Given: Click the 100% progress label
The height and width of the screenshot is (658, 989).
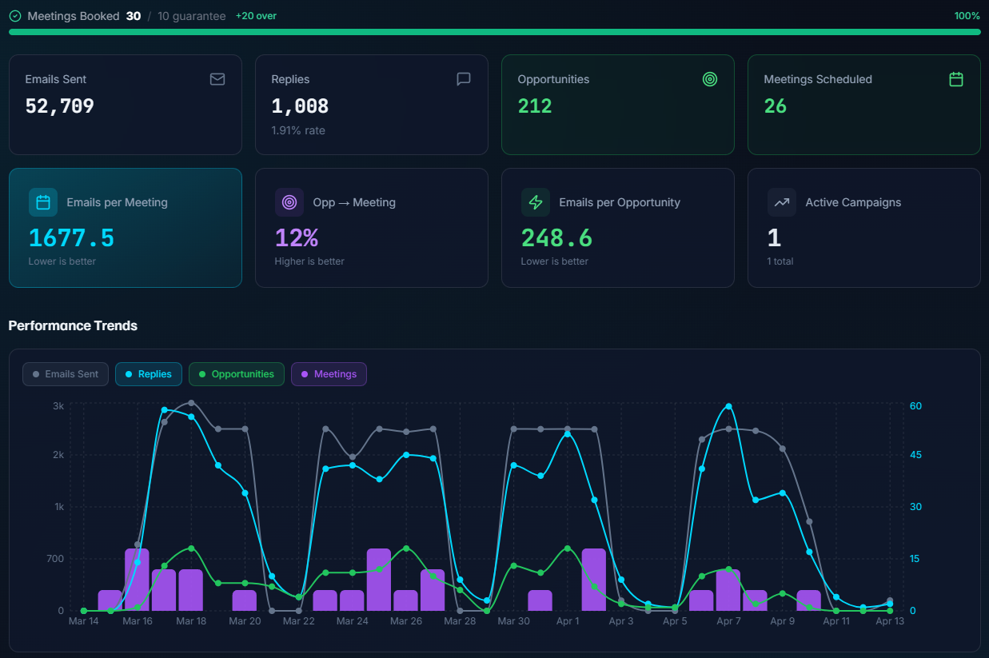Looking at the screenshot, I should [x=967, y=16].
